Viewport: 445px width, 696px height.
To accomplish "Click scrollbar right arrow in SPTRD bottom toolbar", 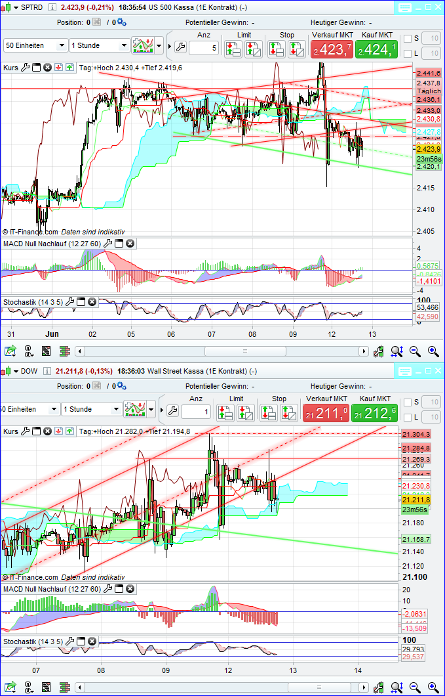I will point(364,351).
